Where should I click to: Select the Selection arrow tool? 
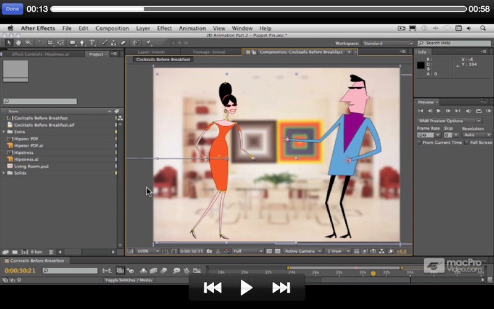click(9, 43)
